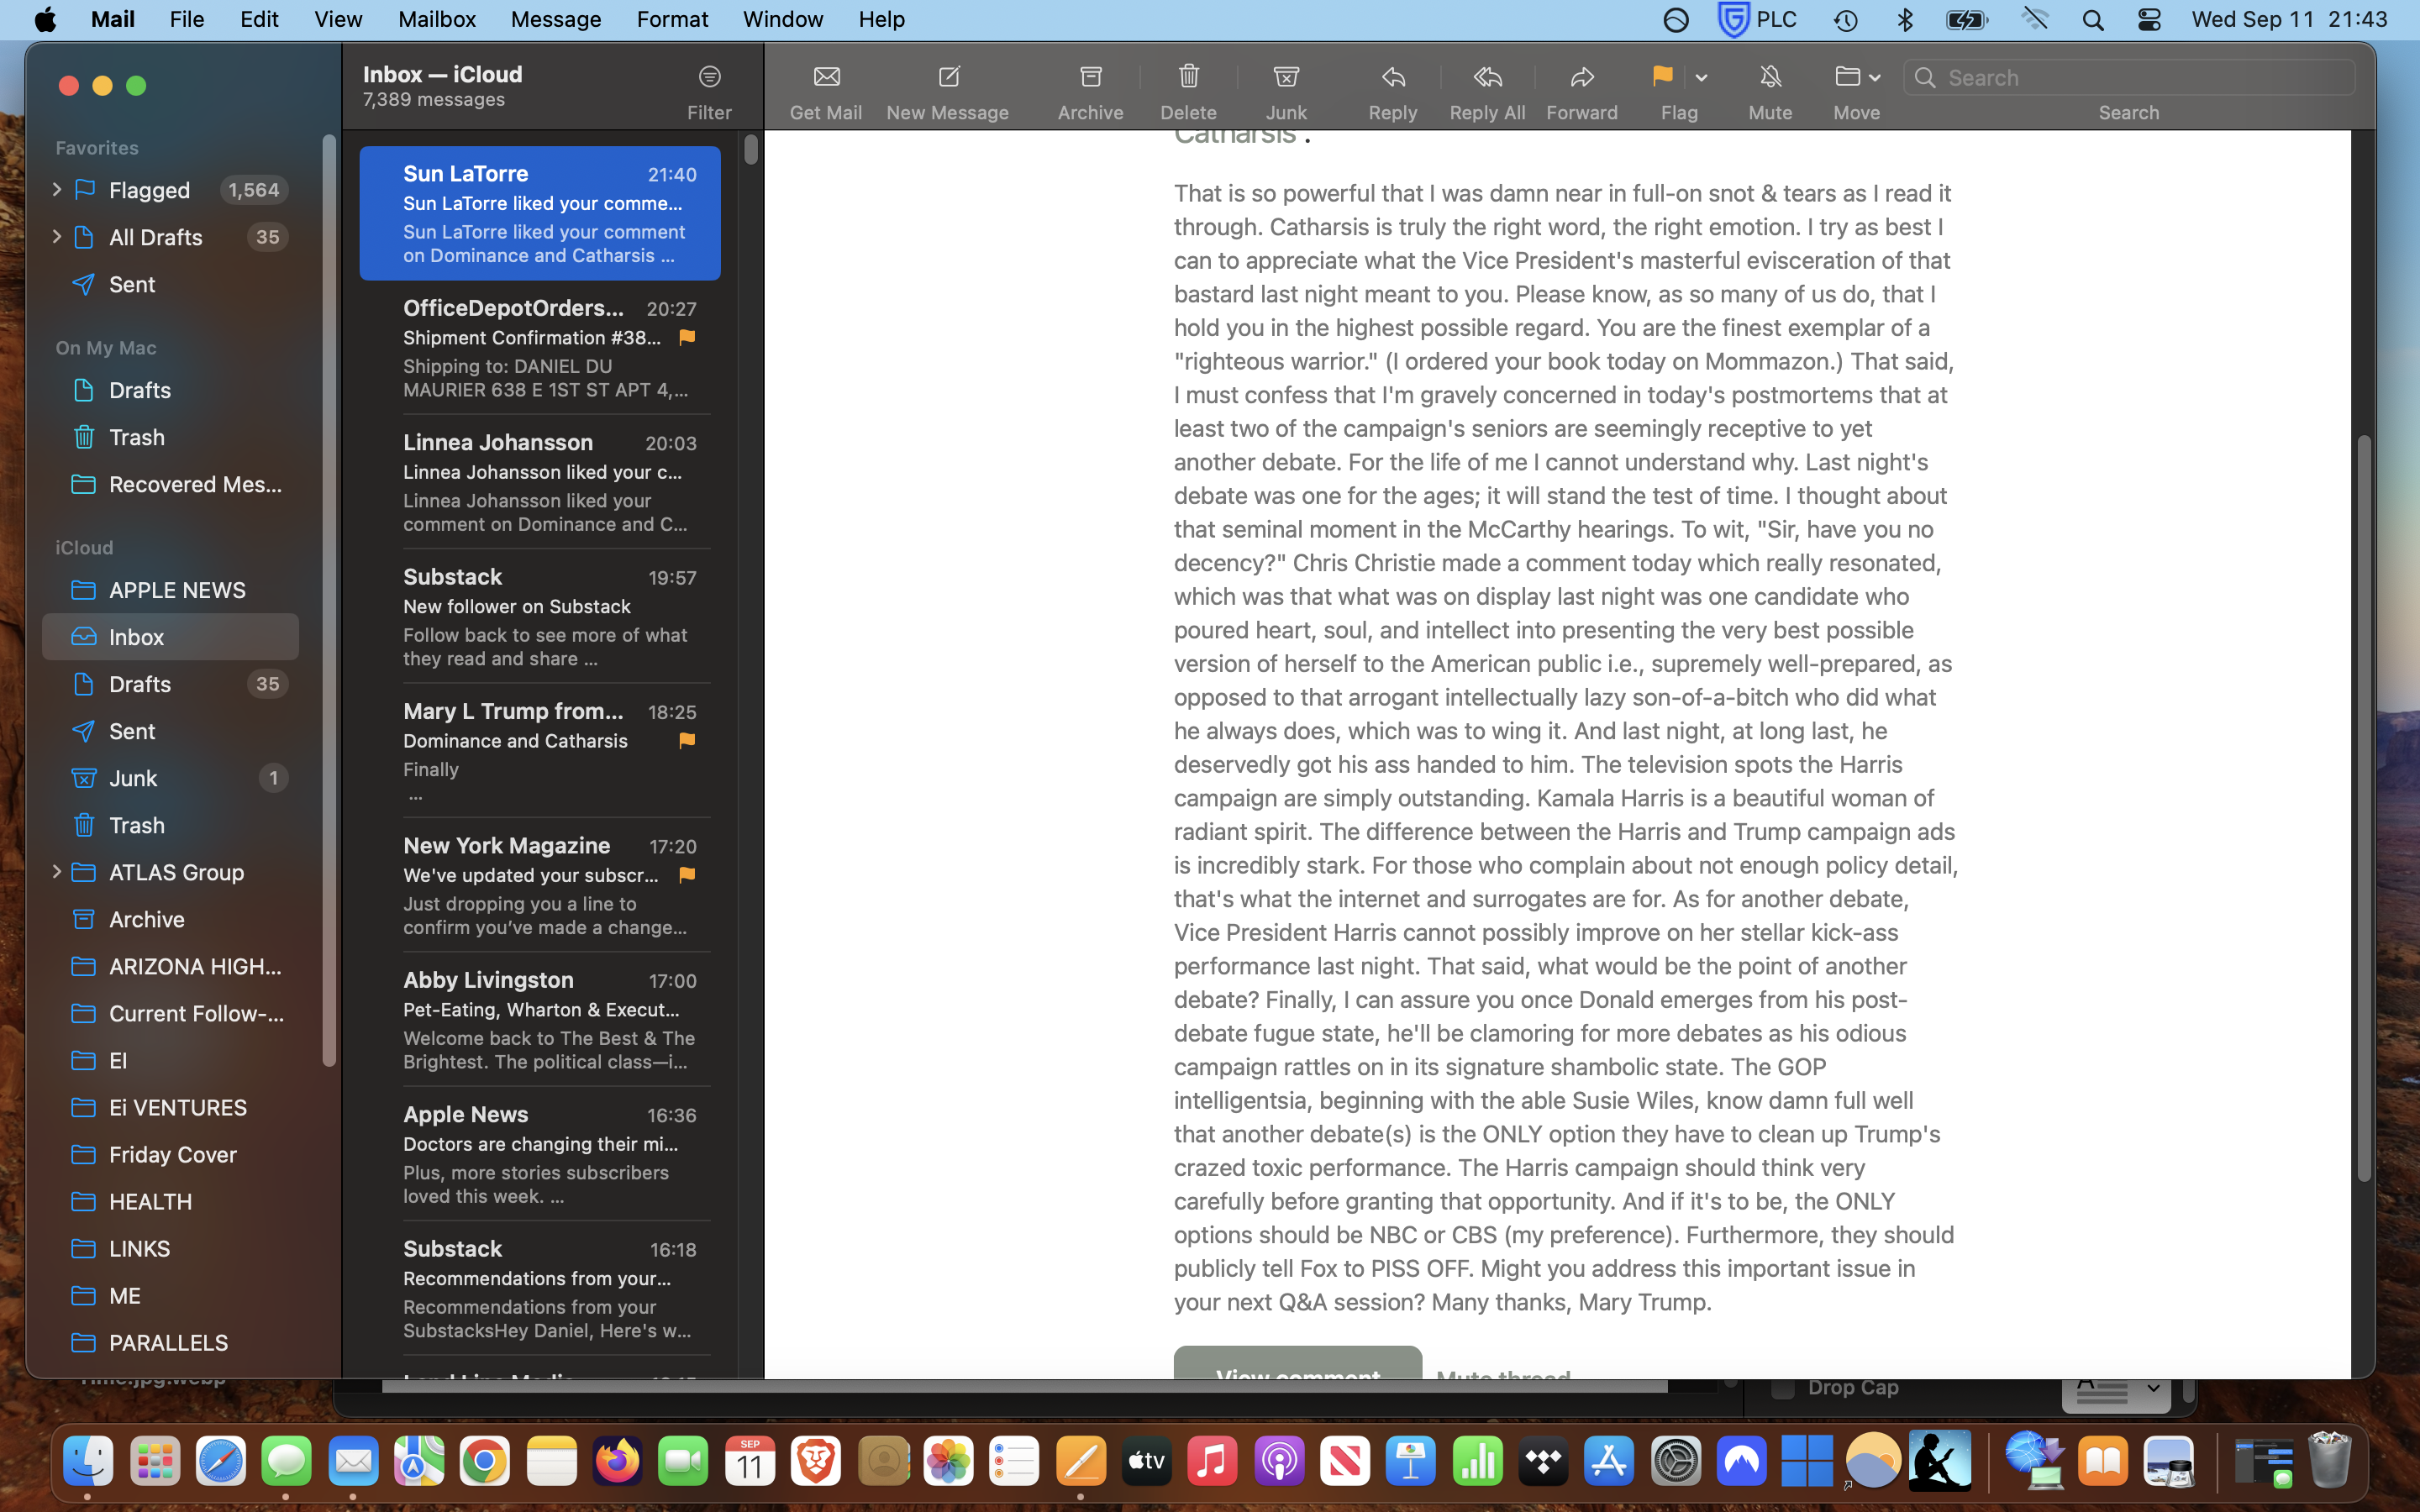Open the Format menu
The image size is (2420, 1512).
(x=672, y=19)
